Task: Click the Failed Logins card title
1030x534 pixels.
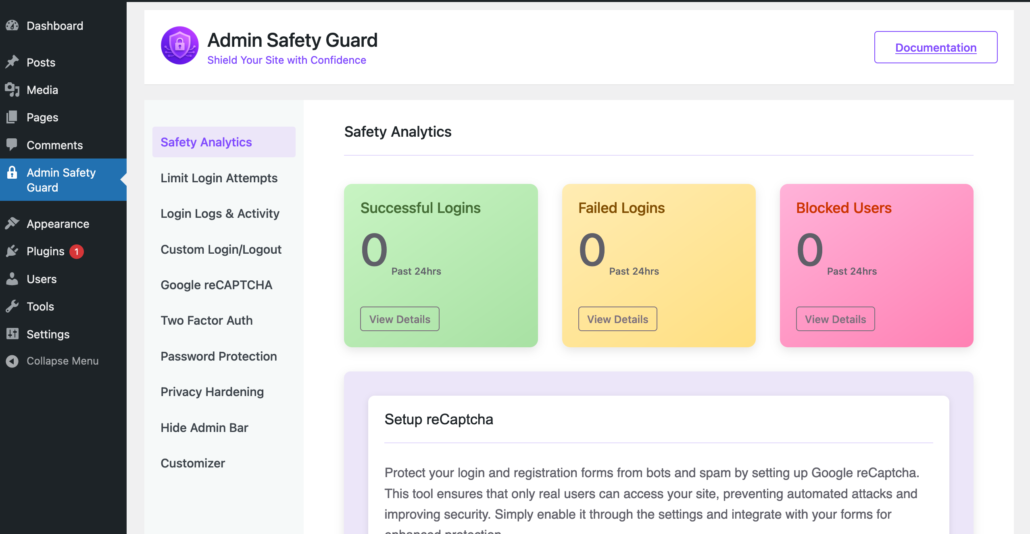Action: pyautogui.click(x=621, y=208)
